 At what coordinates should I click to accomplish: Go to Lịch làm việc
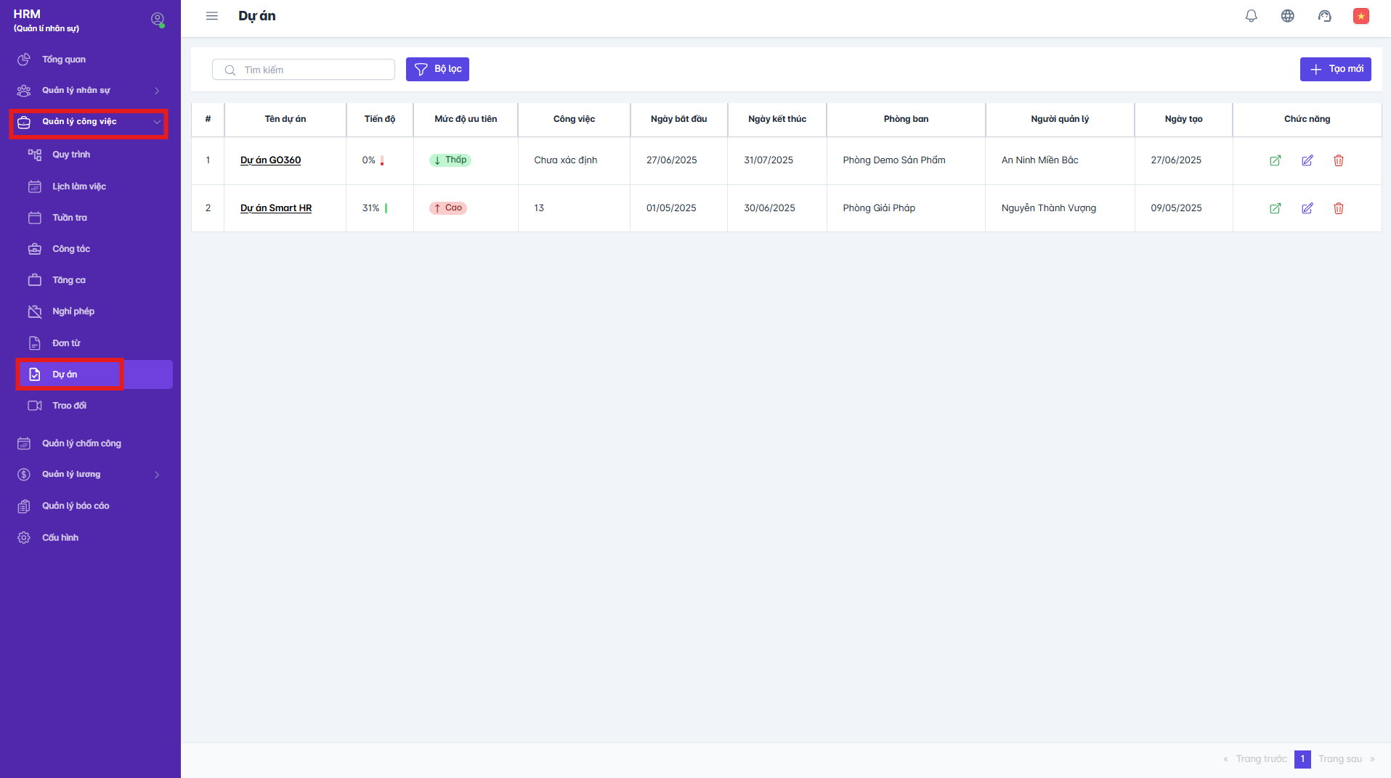click(x=79, y=187)
